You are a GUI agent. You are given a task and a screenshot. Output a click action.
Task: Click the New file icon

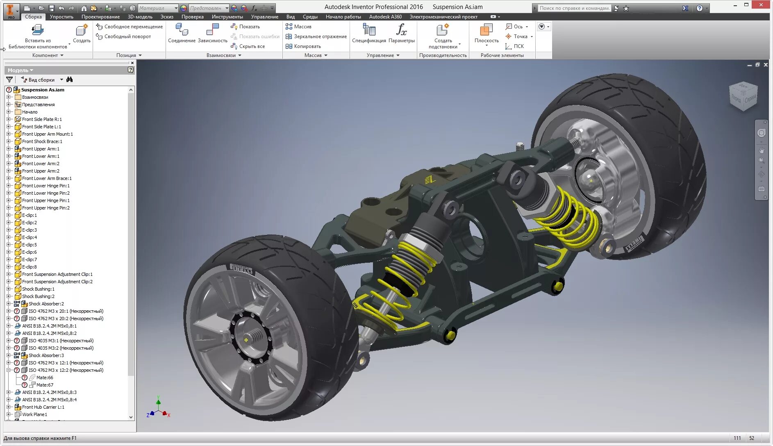[x=27, y=8]
